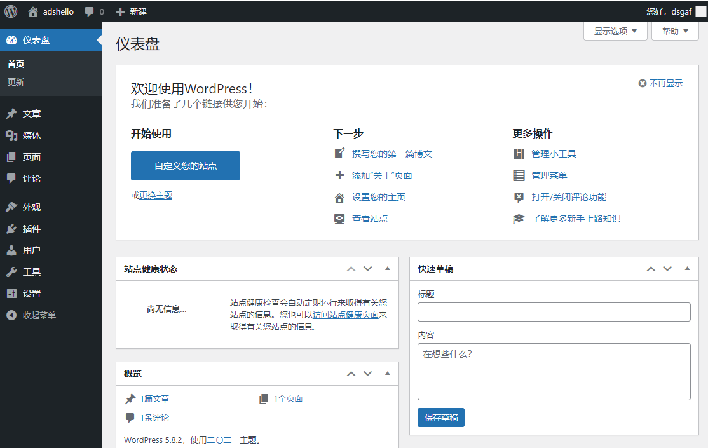Click the comment-off icon beside 打开/关闭评论功能
The image size is (708, 448).
519,198
